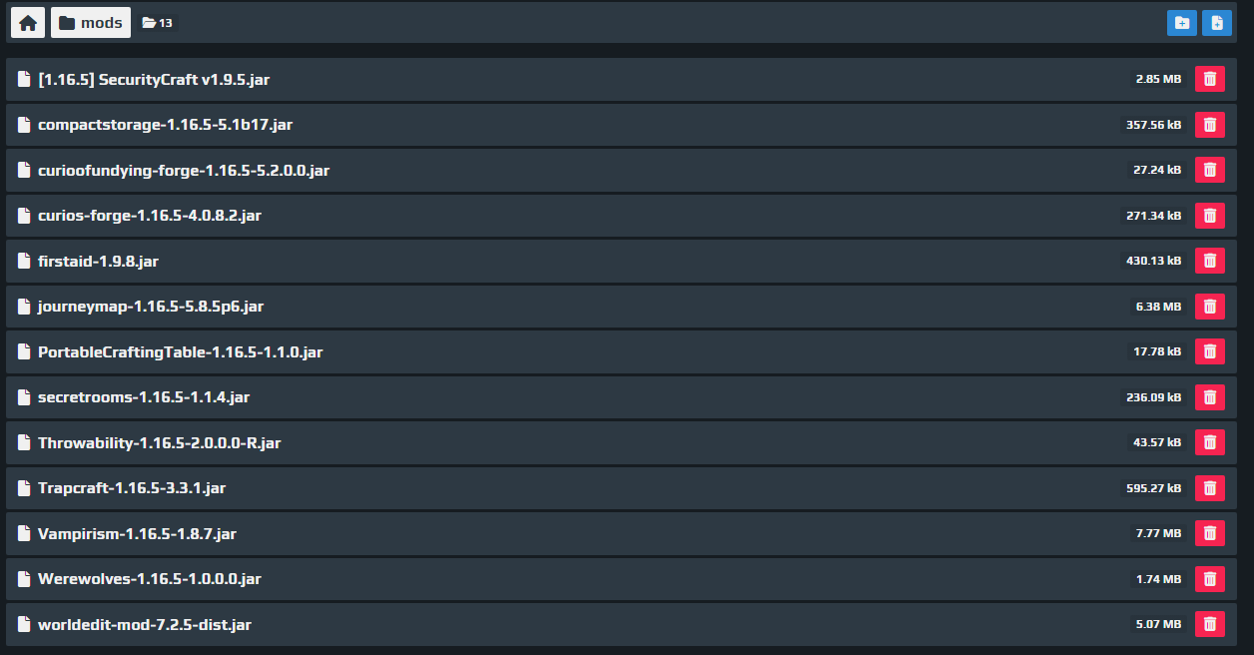Go to the home directory icon
This screenshot has width=1254, height=655.
click(28, 23)
